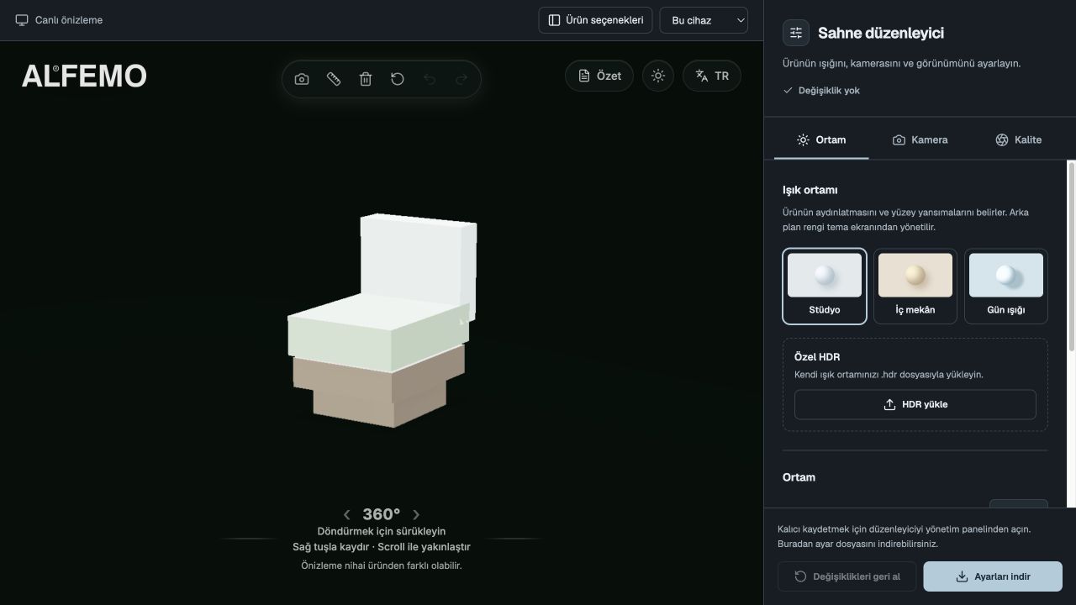Take a screenshot with the camera icon
The height and width of the screenshot is (605, 1076).
click(x=302, y=79)
